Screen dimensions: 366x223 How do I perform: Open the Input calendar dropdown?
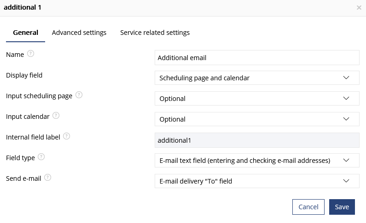pos(257,119)
